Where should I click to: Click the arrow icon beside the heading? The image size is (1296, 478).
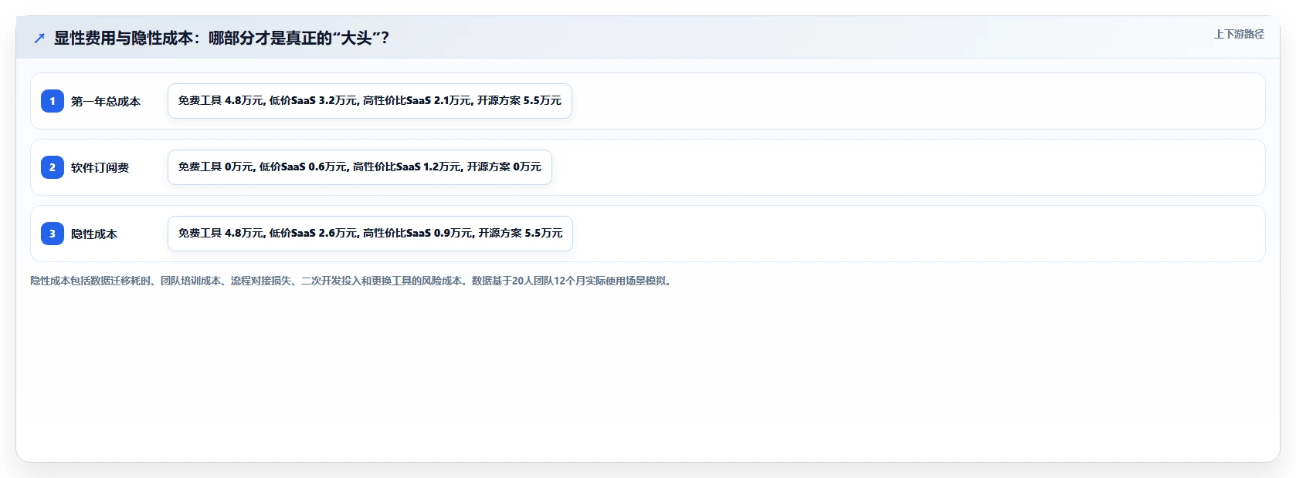(39, 38)
